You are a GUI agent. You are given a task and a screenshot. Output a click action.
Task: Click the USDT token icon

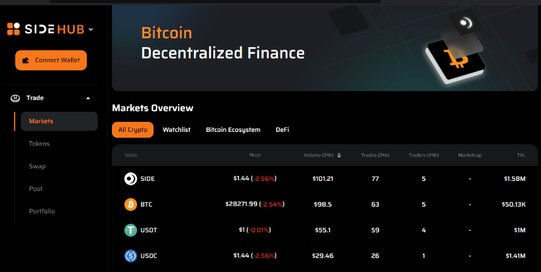[131, 230]
